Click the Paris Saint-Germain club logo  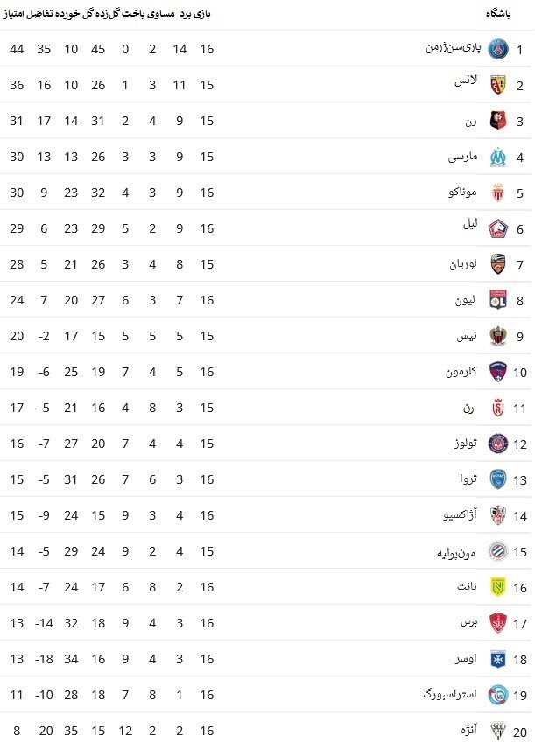coord(497,49)
